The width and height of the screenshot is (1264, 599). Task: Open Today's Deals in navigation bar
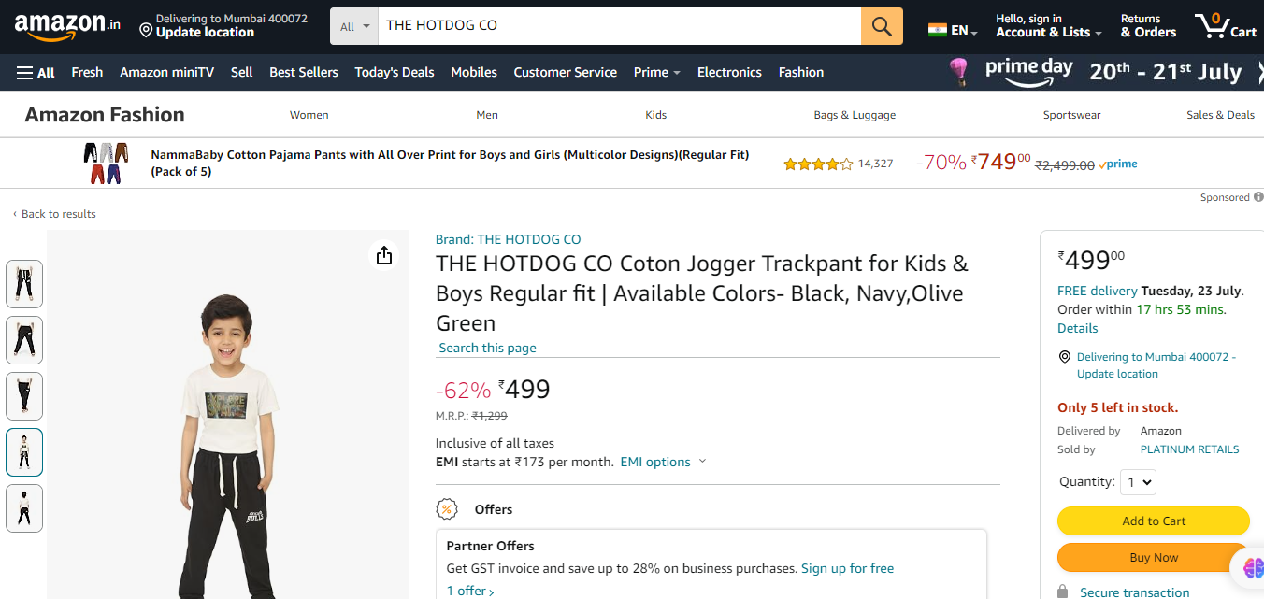click(395, 72)
